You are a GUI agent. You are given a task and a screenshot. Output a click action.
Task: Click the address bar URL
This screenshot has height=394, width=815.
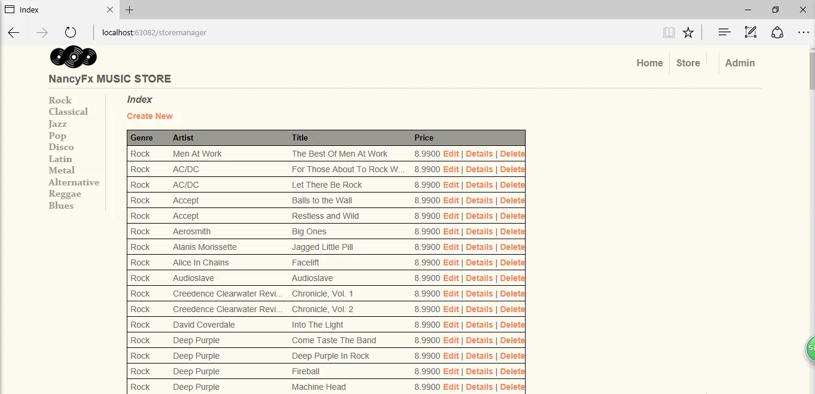pos(154,32)
